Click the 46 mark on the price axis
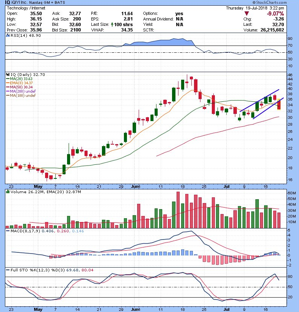This screenshot has width=299, height=312. [290, 75]
